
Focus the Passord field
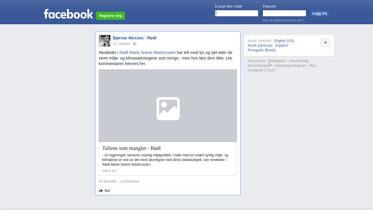point(284,13)
